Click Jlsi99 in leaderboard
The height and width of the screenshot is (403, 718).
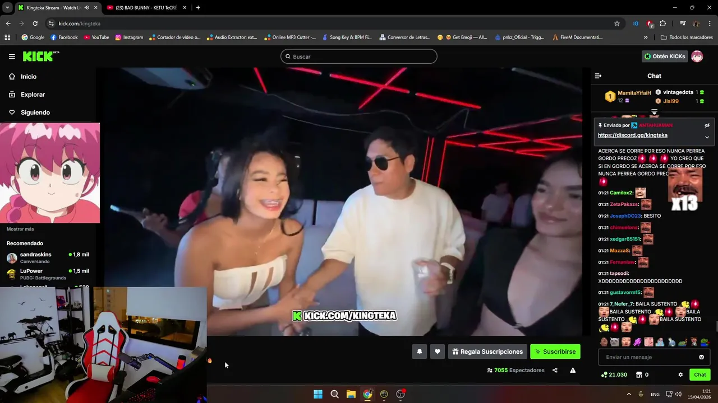(671, 101)
